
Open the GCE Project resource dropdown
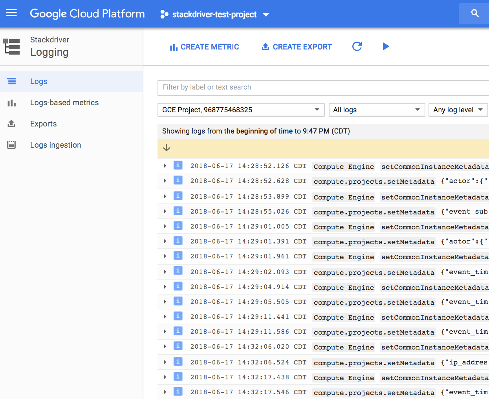coord(241,110)
